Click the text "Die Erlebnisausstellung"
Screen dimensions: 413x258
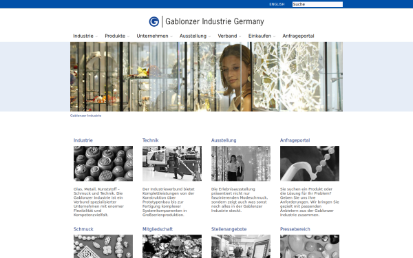click(233, 189)
